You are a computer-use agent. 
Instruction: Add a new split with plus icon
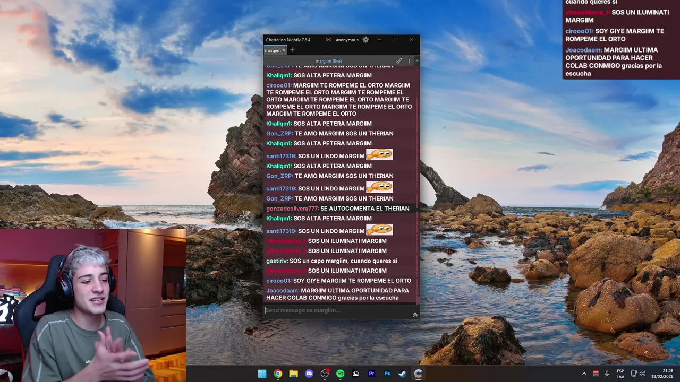click(417, 61)
